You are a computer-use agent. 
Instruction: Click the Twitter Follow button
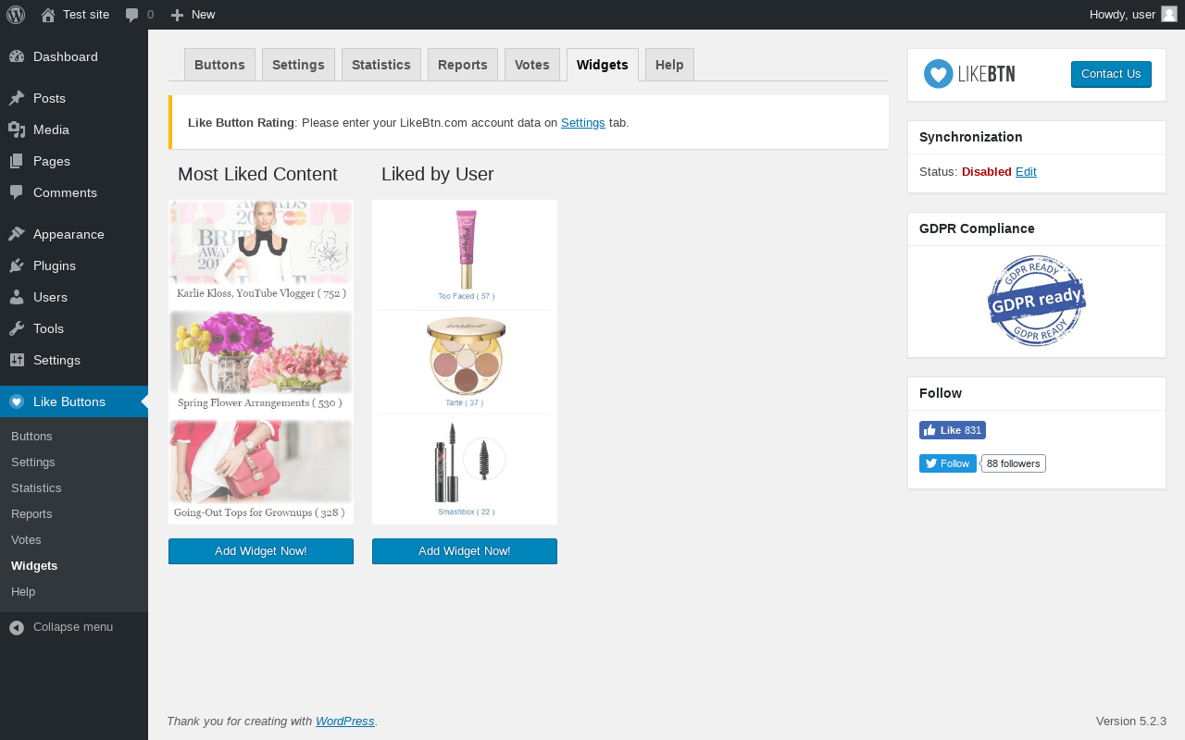(948, 463)
